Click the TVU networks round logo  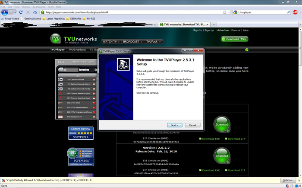[x=56, y=38]
